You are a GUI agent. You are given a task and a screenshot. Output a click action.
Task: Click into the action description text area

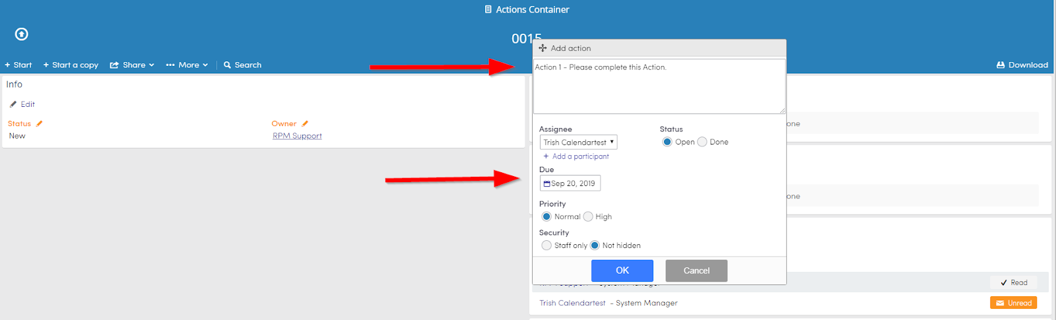point(659,86)
